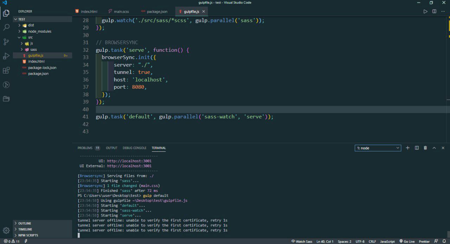Kill the terminal with trash icon
Screen dimensions: 450x244
click(x=425, y=148)
